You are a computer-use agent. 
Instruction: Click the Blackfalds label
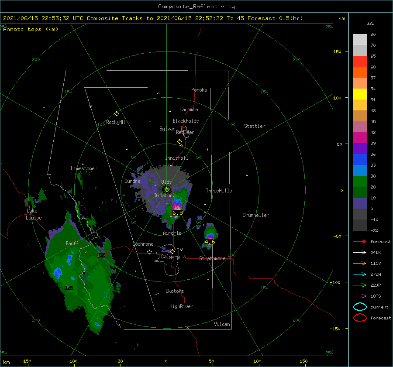click(x=186, y=121)
